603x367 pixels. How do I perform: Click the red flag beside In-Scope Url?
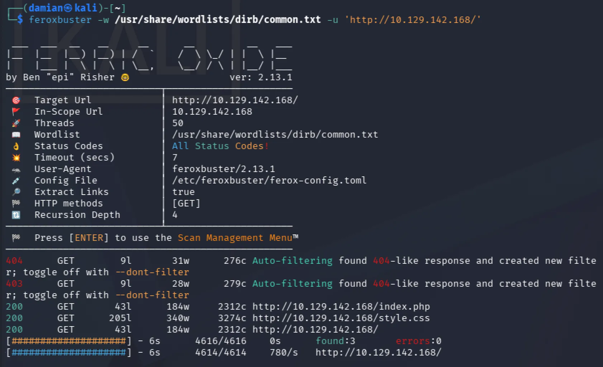[16, 111]
